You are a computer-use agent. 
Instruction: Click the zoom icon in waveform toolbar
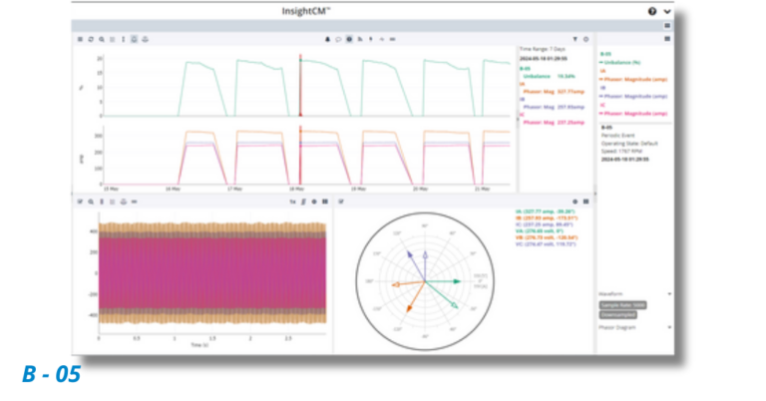90,200
